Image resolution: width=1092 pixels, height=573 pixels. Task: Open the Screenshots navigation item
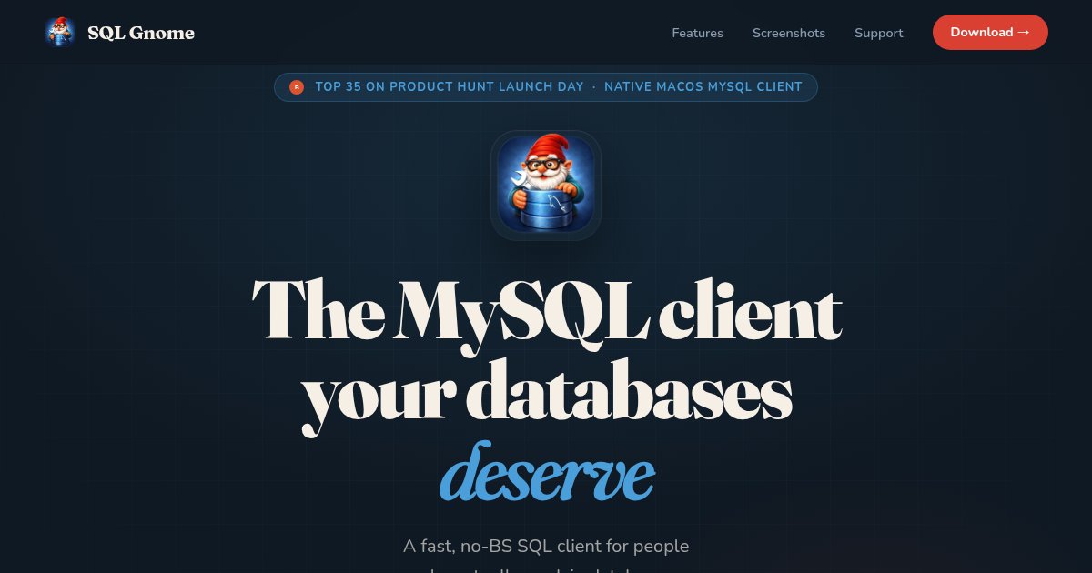point(789,33)
